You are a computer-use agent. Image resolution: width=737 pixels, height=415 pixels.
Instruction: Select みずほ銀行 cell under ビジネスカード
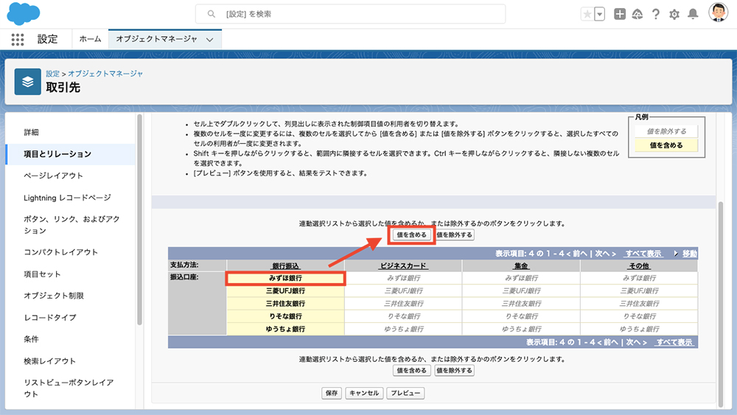pyautogui.click(x=404, y=278)
